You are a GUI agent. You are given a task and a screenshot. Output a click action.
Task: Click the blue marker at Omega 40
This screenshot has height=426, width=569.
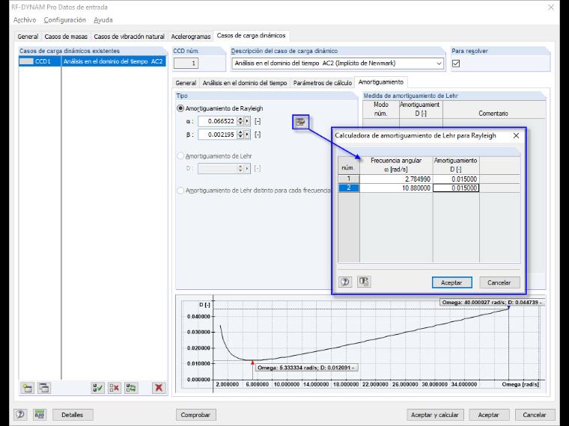click(x=509, y=307)
